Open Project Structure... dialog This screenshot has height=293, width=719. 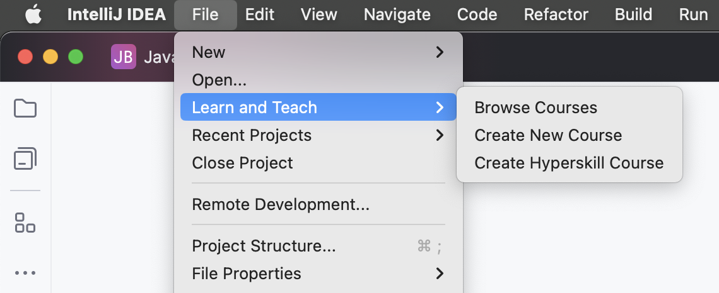coord(264,246)
